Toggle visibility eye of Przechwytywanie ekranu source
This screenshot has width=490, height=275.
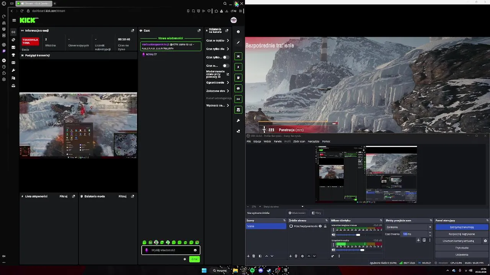click(320, 226)
